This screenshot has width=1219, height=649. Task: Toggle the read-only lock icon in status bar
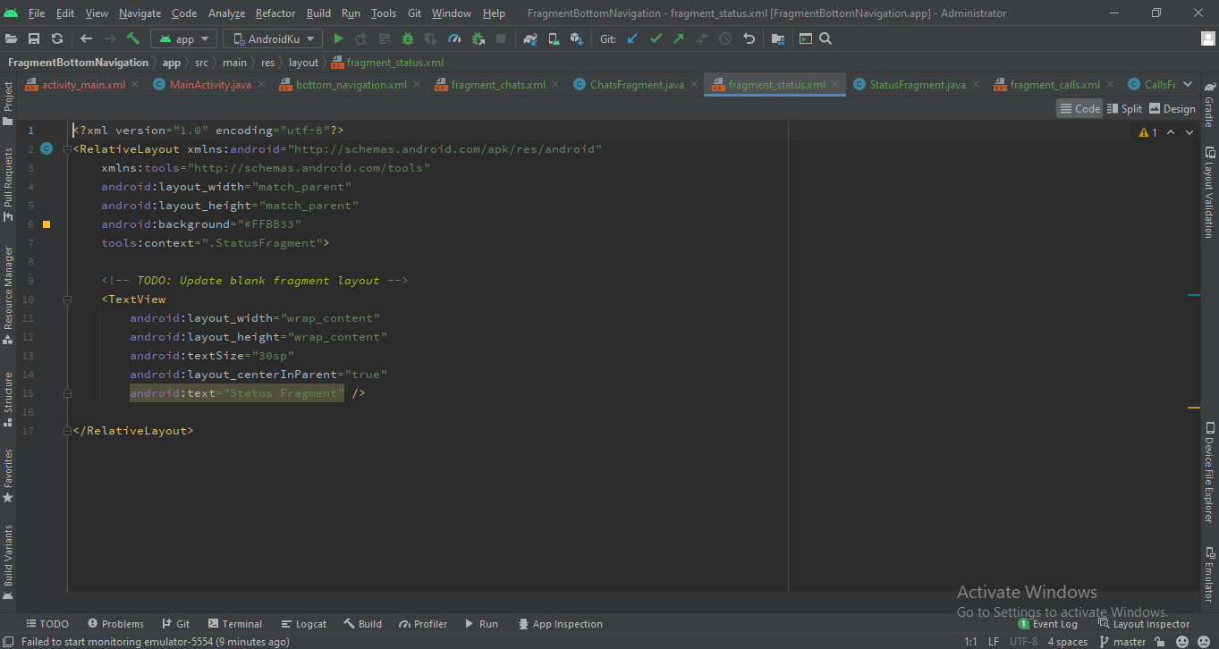coord(1159,641)
